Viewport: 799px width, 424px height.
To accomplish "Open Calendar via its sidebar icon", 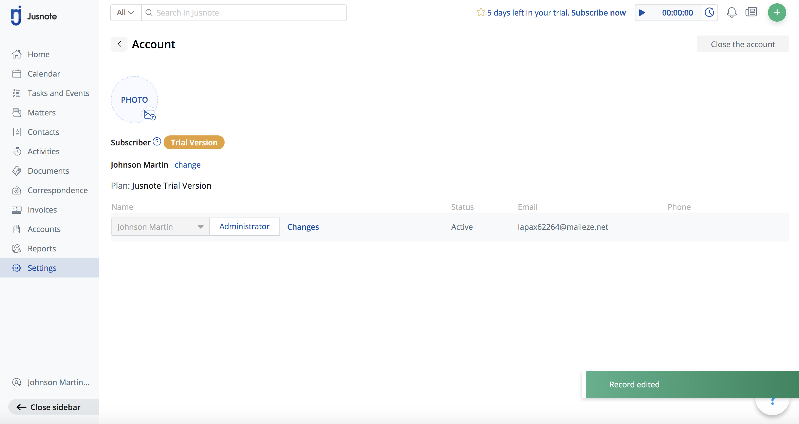I will (17, 74).
